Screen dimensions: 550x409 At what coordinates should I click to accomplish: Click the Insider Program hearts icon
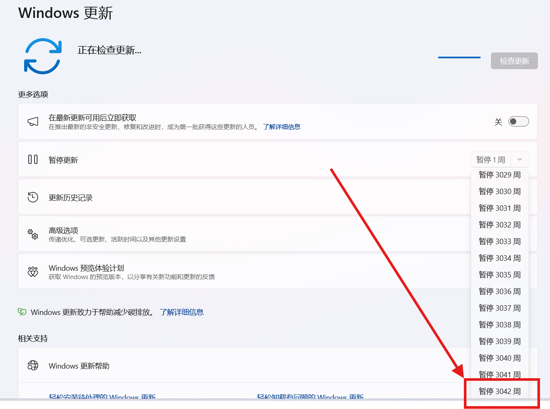tap(33, 272)
